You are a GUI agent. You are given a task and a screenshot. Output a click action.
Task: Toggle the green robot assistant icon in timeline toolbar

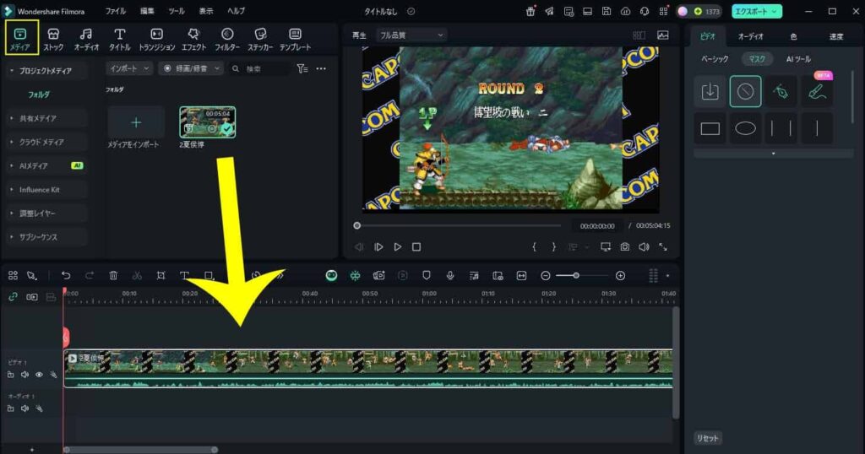[331, 275]
